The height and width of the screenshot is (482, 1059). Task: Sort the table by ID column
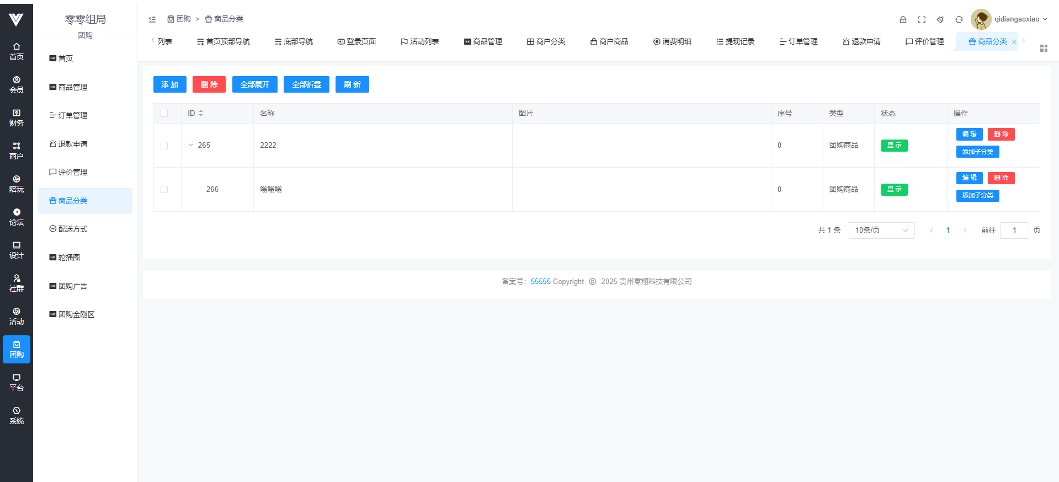(201, 113)
